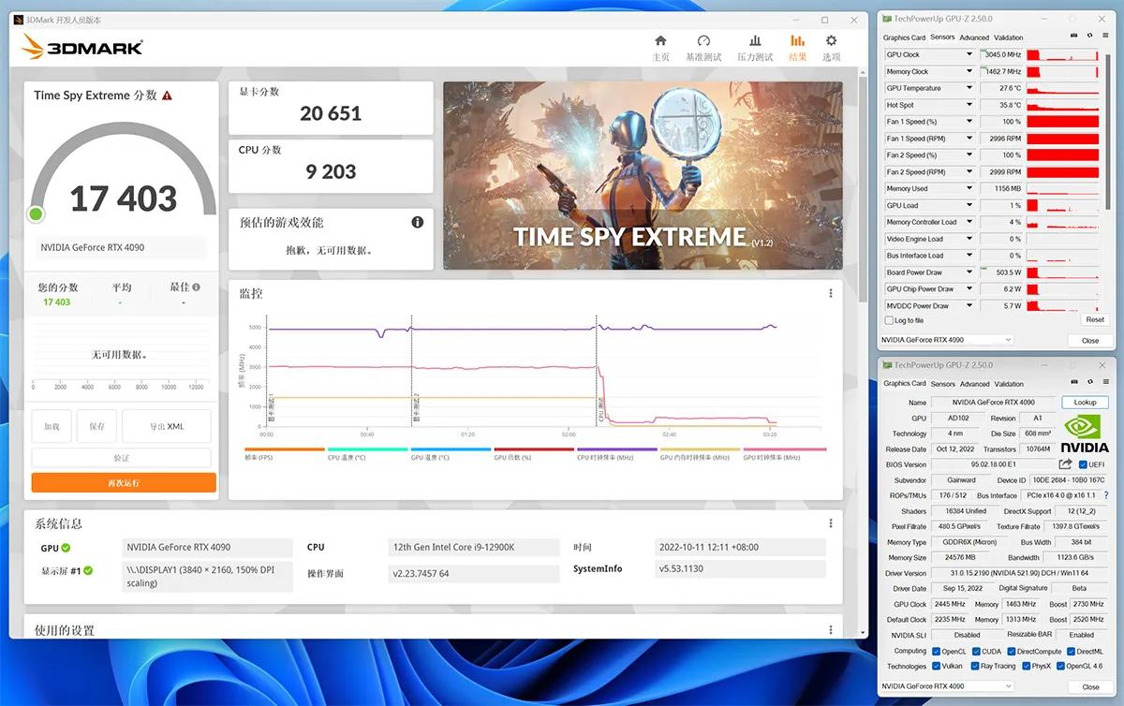Click green checkmark next to GPU in system info
This screenshot has width=1124, height=706.
click(66, 548)
